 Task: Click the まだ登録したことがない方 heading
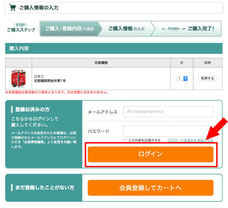(44, 188)
